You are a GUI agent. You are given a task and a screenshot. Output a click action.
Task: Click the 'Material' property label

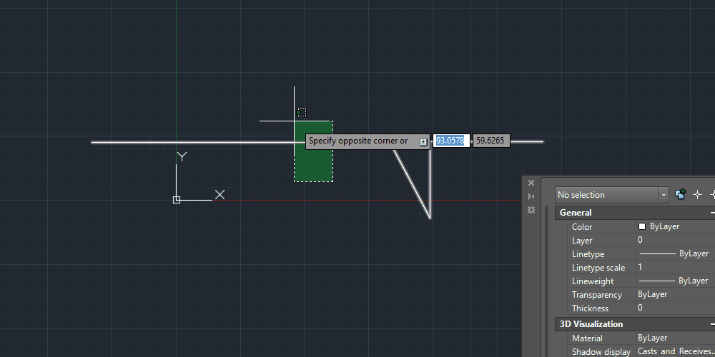587,338
